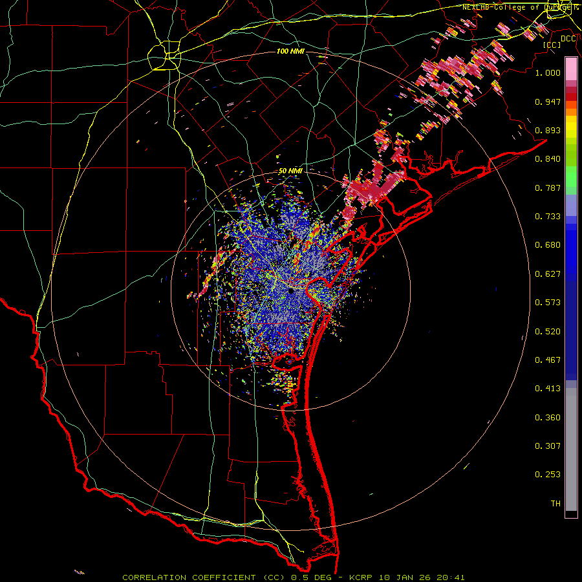582x582 pixels.
Task: Select the 0.467 scale value
Action: pos(548,360)
